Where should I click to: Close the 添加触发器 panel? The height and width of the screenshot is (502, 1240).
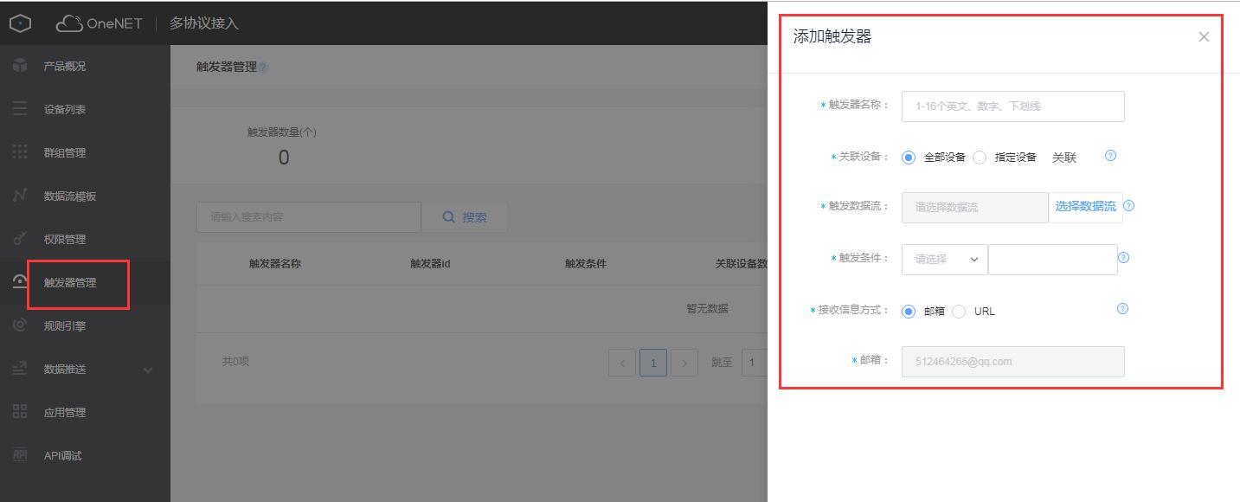(1204, 37)
